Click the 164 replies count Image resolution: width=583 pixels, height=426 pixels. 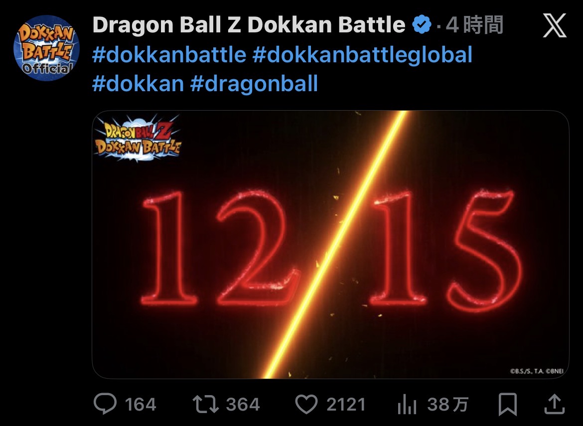140,405
